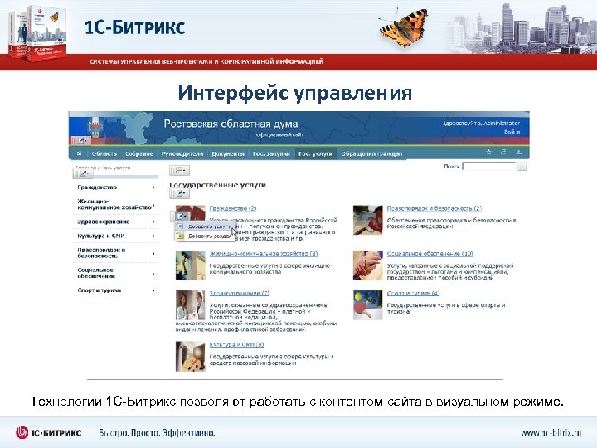Open the edit dropdown under the breadcrumb
The width and height of the screenshot is (597, 448).
tap(84, 173)
